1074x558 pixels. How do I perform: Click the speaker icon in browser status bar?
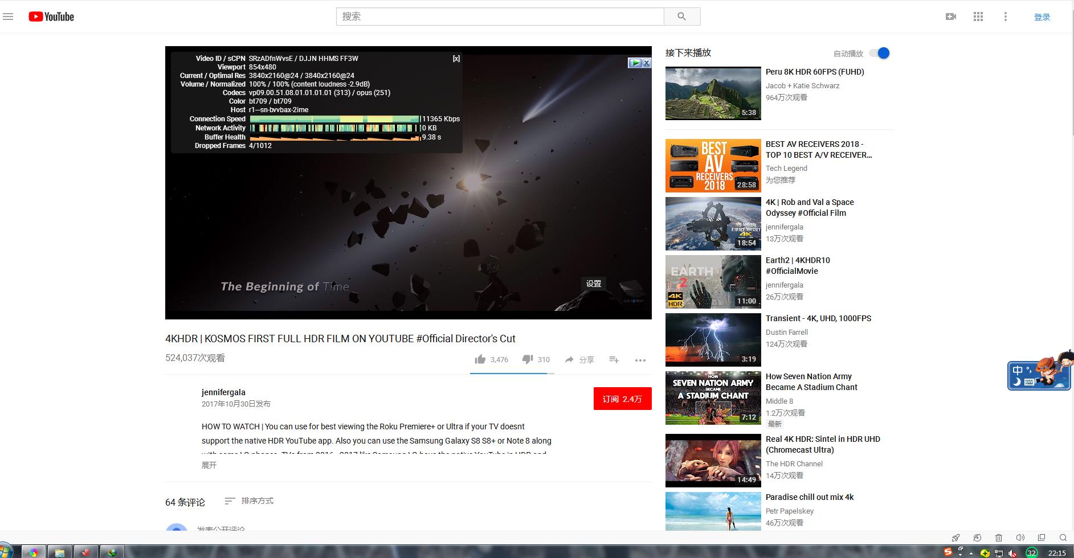(1020, 538)
